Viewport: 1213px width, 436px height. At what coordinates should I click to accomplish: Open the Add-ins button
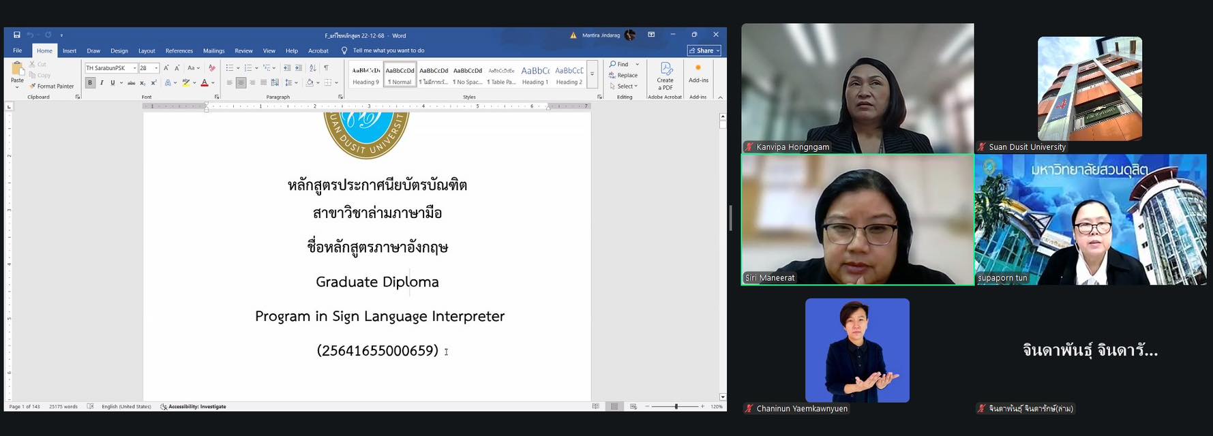698,74
